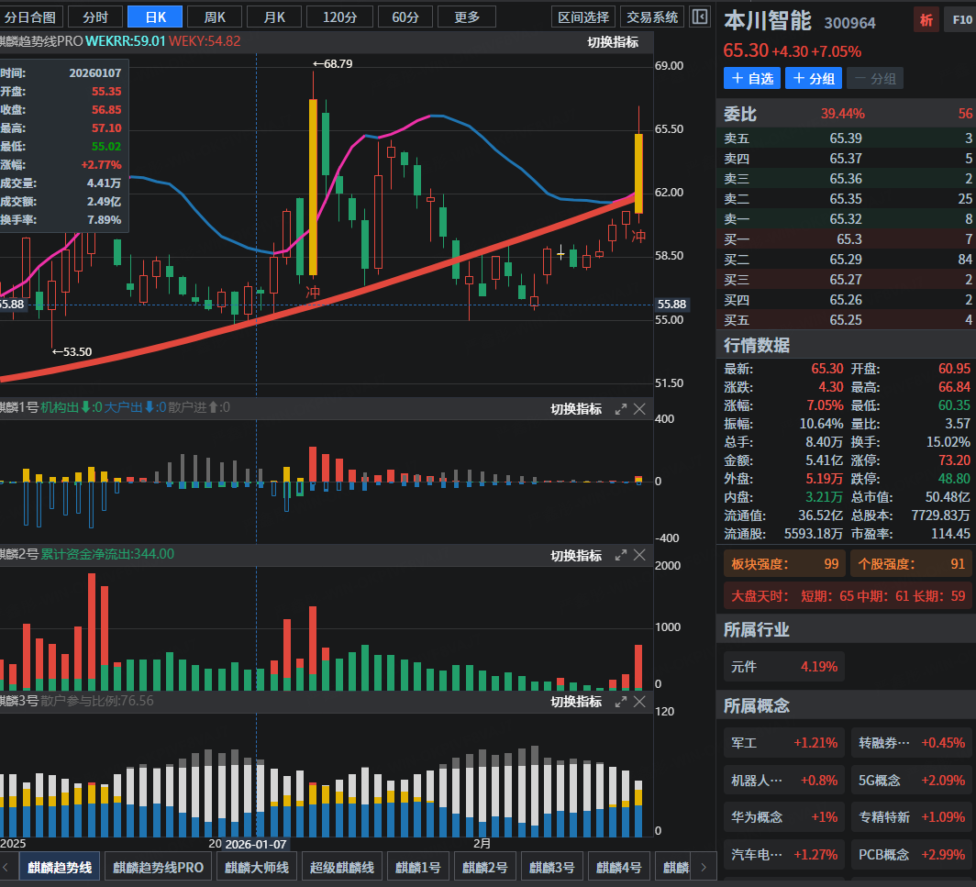Add stock to 自选 watchlist
This screenshot has width=976, height=887.
(x=751, y=79)
